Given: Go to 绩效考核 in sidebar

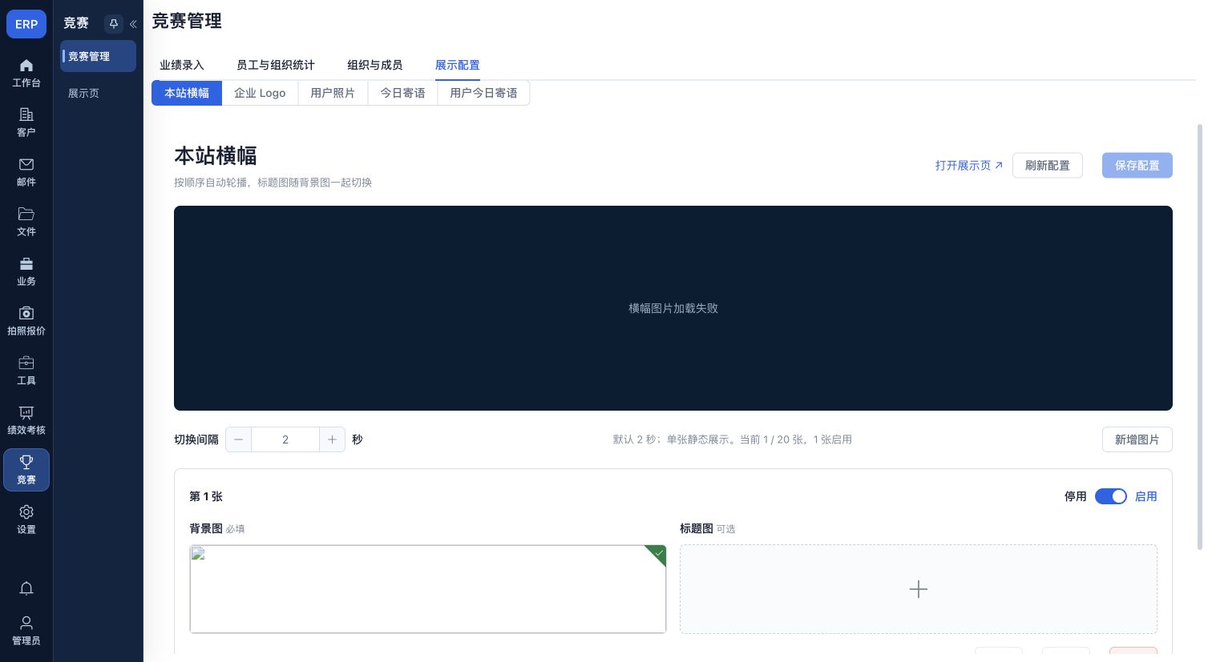Looking at the screenshot, I should (26, 420).
